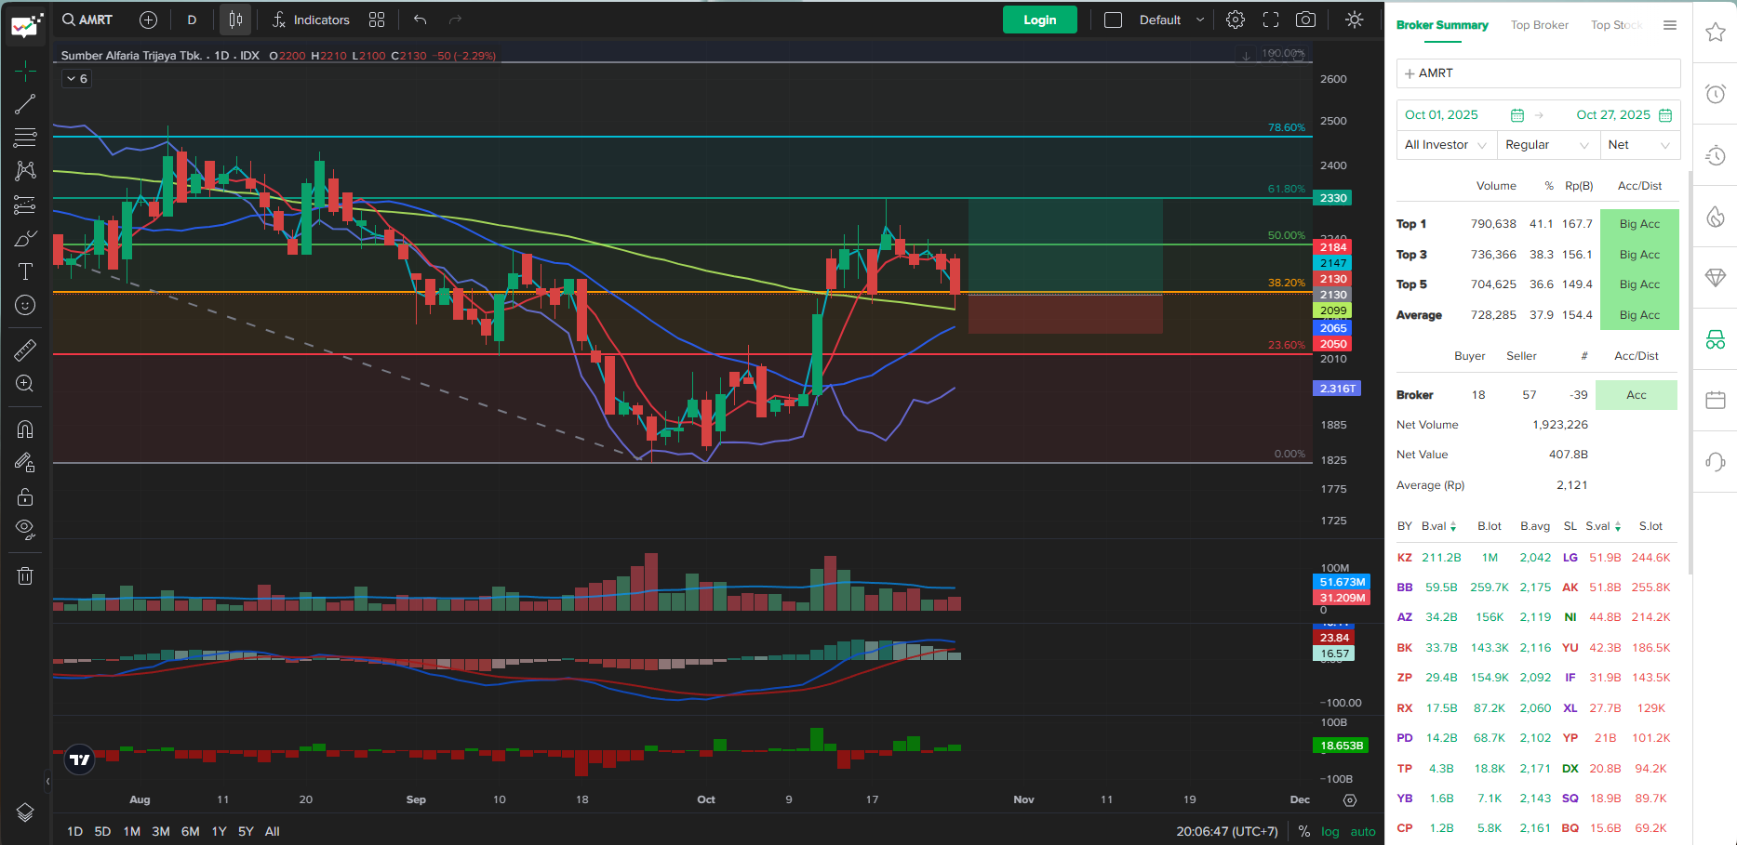Open time axis settings gear

point(1350,800)
